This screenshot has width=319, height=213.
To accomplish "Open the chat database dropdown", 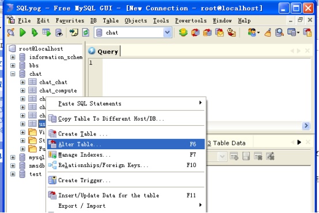I will 167,33.
